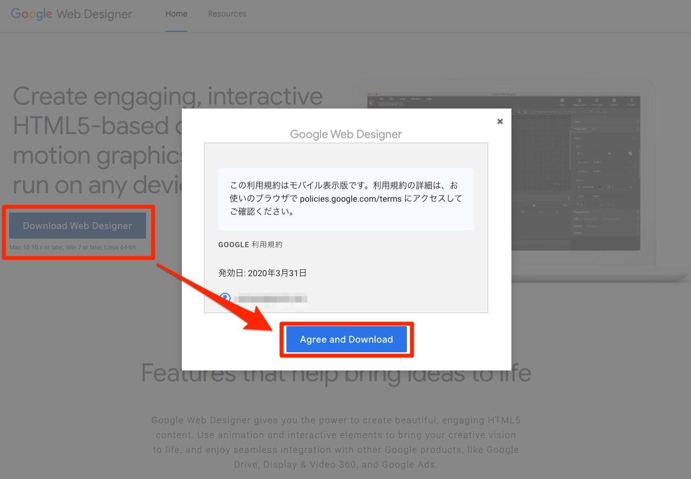Switch to the Resources tab

point(227,14)
